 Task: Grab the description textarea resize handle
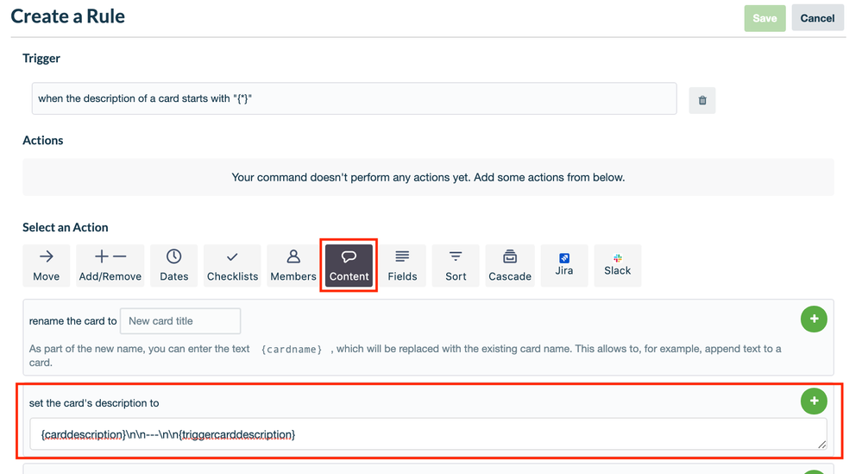click(821, 445)
